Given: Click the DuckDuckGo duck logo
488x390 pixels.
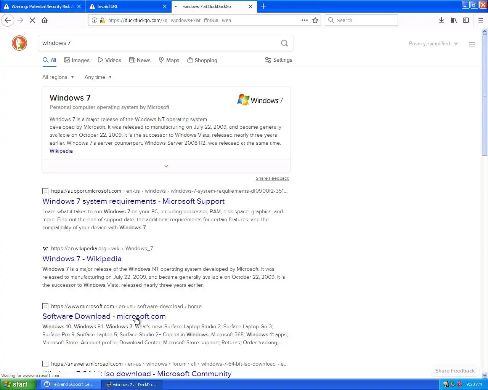Looking at the screenshot, I should click(x=19, y=43).
